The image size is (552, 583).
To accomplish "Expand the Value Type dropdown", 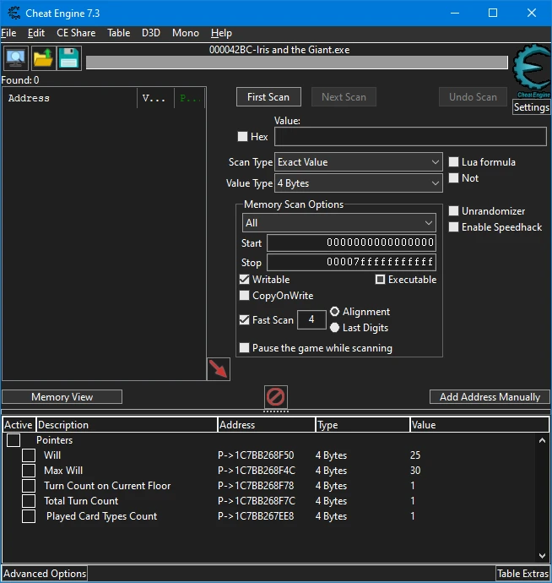I will [x=359, y=183].
